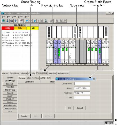The height and width of the screenshot is (125, 117).
Task: Switch to the History tab
Action: 24,73
